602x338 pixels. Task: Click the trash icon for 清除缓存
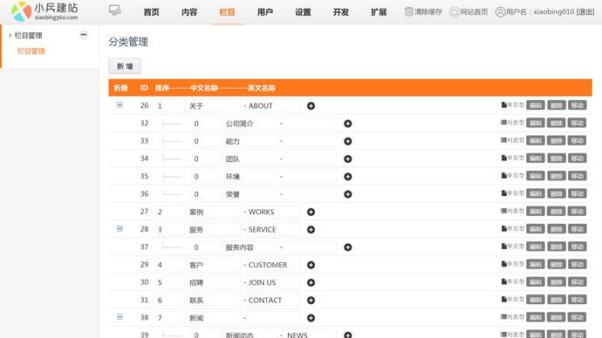coord(409,12)
